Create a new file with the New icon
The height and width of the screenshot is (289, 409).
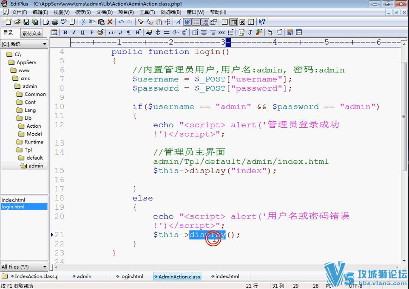pyautogui.click(x=9, y=22)
